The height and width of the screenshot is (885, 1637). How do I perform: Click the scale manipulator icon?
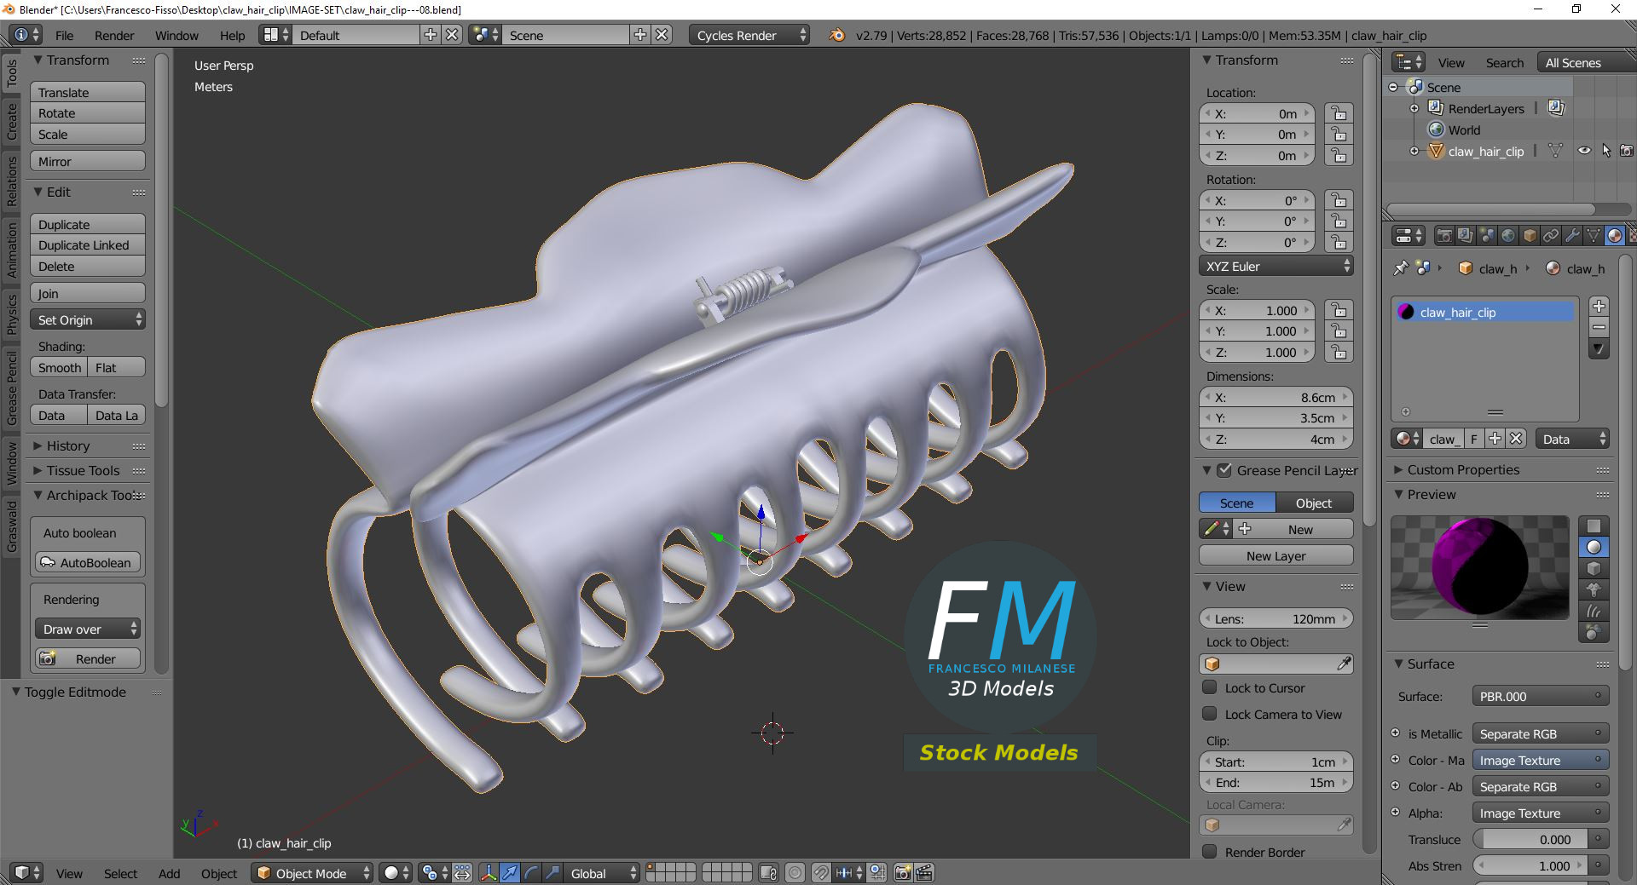pos(552,873)
